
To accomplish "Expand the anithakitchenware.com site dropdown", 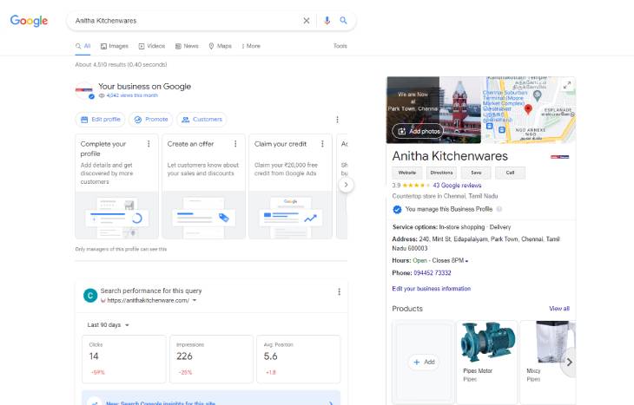I will pyautogui.click(x=195, y=300).
